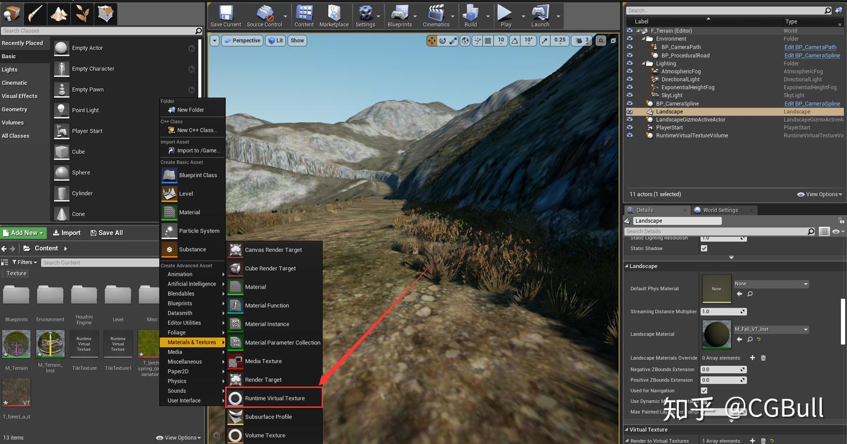Click the Edit BP_CameraPath link
This screenshot has width=847, height=444.
(810, 47)
